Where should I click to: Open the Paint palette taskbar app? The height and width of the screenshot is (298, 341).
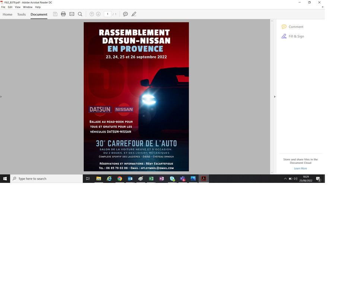(x=140, y=179)
